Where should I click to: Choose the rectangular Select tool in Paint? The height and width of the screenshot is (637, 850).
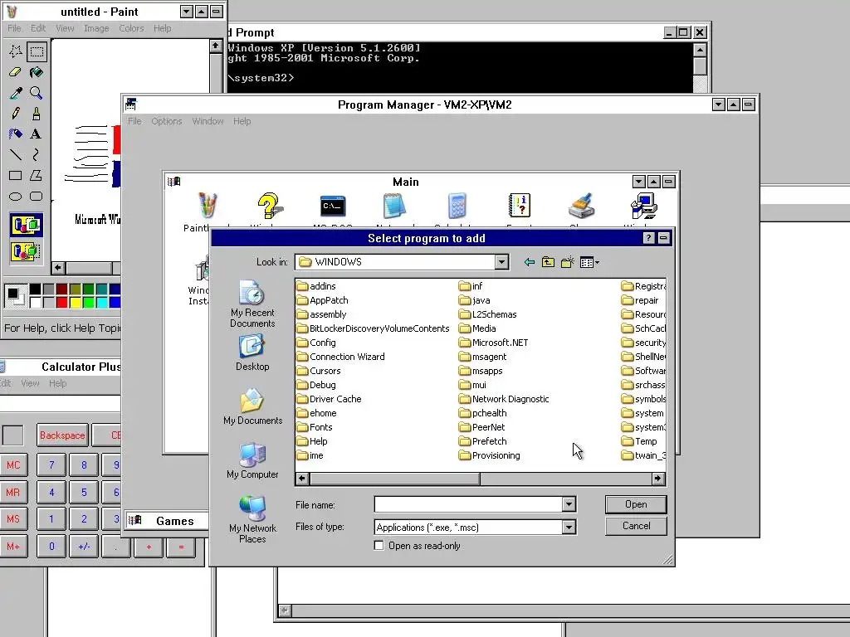tap(37, 51)
